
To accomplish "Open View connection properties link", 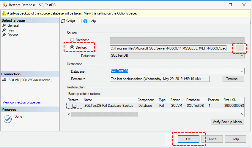I will [22, 102].
